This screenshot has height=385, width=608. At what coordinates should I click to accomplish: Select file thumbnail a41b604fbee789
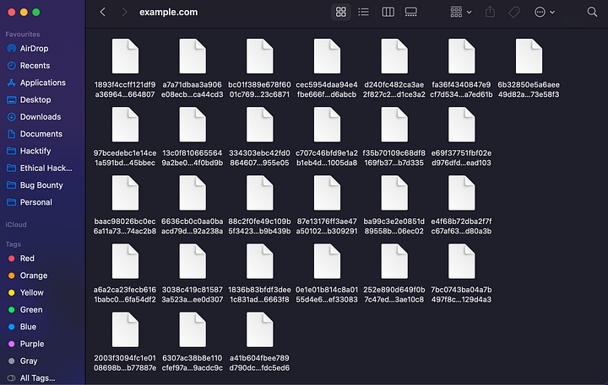pos(259,329)
